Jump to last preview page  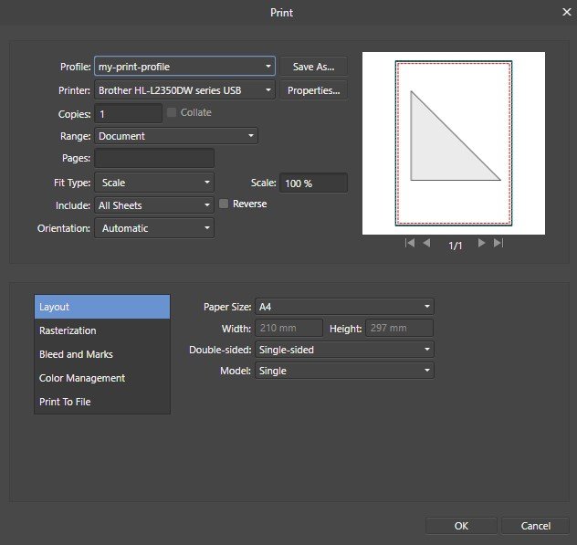pos(498,243)
